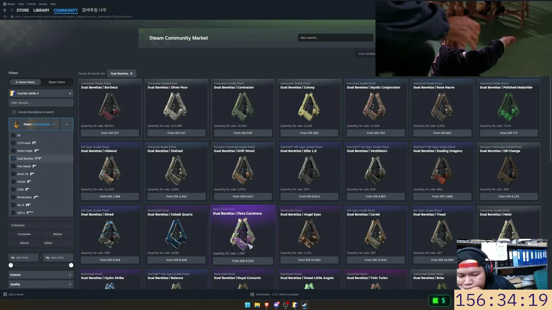The width and height of the screenshot is (552, 310).
Task: Uncheck the Dual Berettas checkbox
Action: click(x=13, y=158)
